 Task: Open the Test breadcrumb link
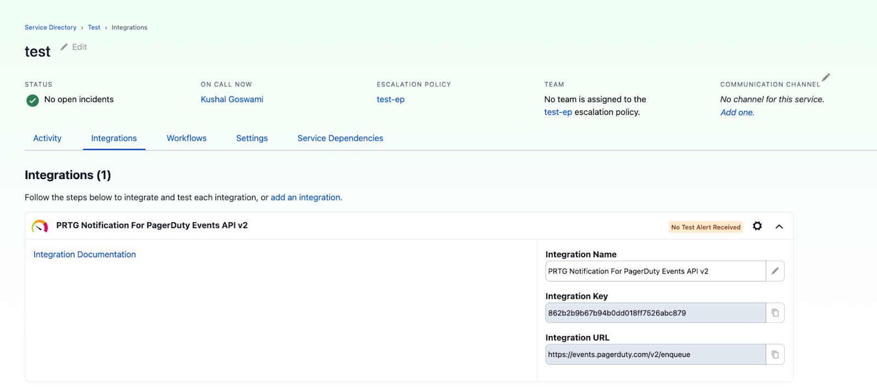(94, 27)
